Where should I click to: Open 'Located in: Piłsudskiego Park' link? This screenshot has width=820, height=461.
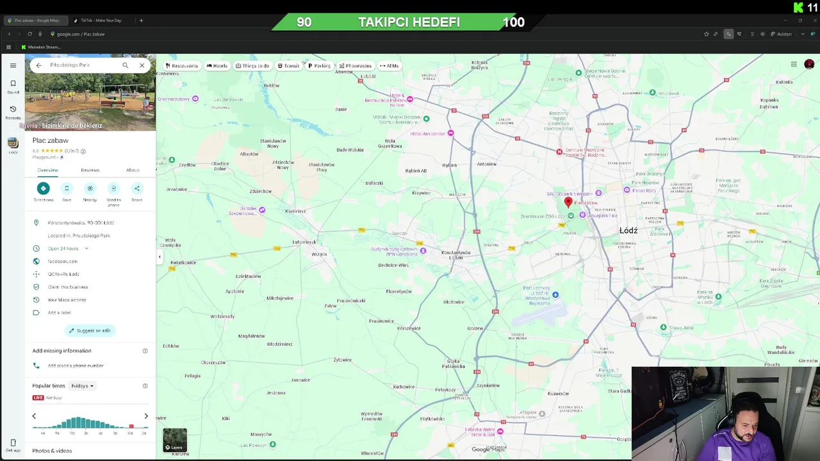click(79, 236)
